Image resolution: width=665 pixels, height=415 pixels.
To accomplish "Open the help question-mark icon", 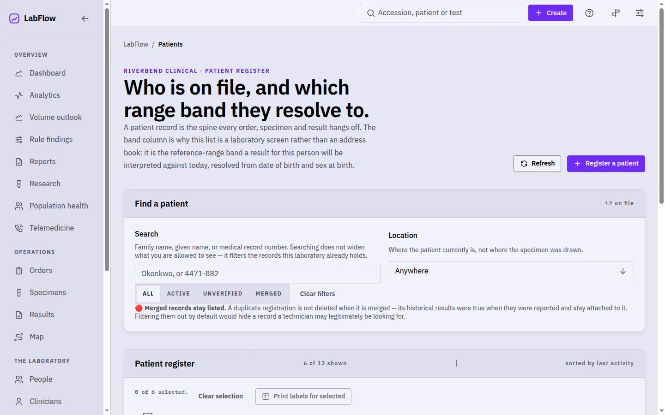I will coord(589,13).
